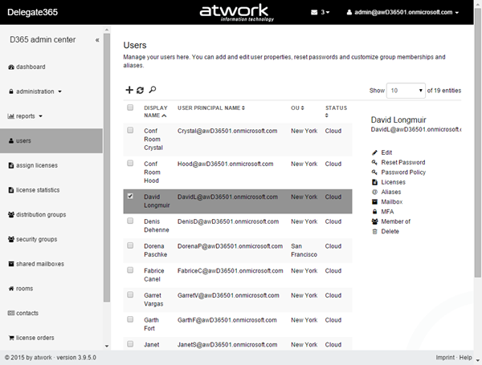482x365 pixels.
Task: Click the search magnifier icon
Action: 153,91
